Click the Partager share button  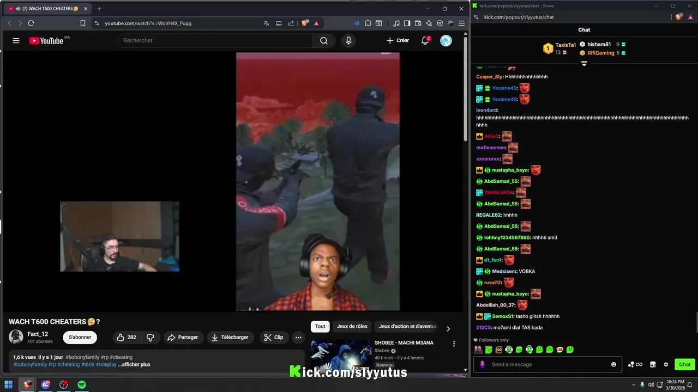tap(183, 338)
